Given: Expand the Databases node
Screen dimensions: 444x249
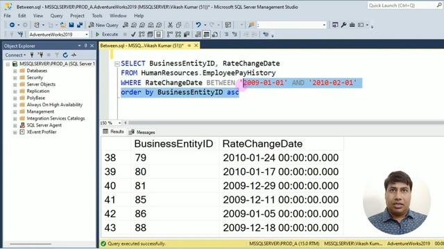Looking at the screenshot, I should pyautogui.click(x=15, y=71).
